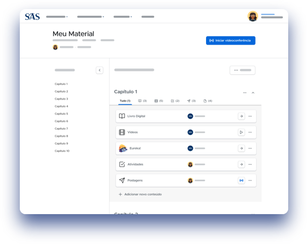The height and width of the screenshot is (244, 308).
Task: Collapse the chapter sidebar with back chevron
Action: [x=99, y=70]
